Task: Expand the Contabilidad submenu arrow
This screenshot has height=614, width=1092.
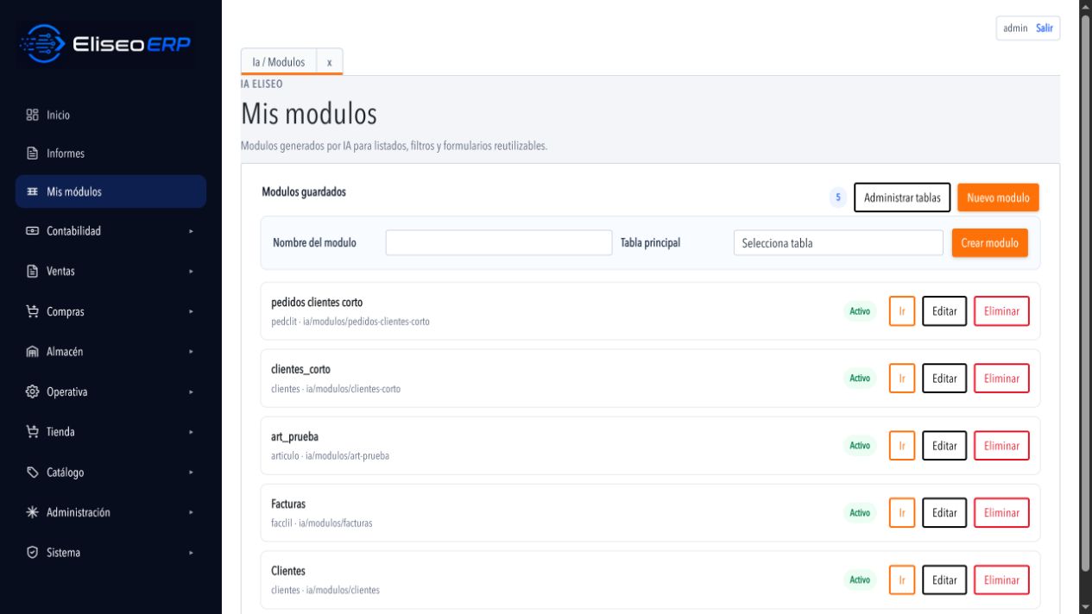Action: [x=191, y=231]
